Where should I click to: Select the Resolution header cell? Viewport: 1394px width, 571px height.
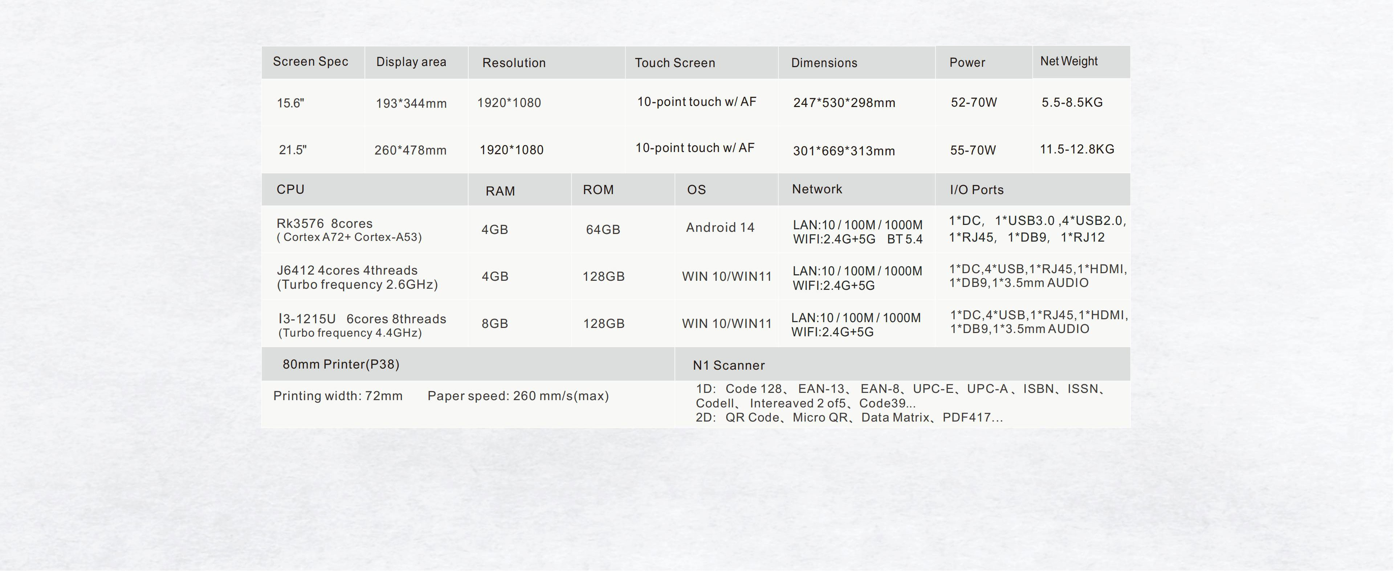(x=514, y=63)
